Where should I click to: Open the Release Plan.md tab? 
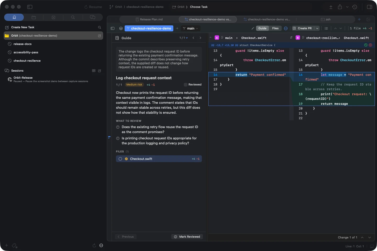coord(149,19)
